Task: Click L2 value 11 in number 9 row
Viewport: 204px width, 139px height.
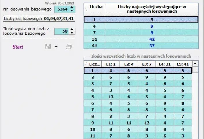Action: click(x=129, y=123)
